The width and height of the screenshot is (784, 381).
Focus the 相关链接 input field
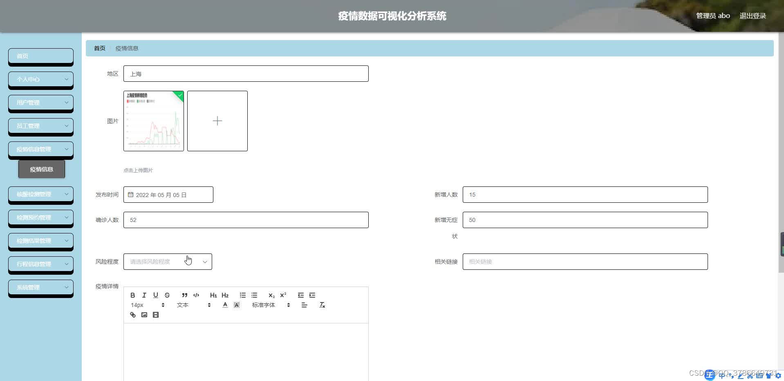585,262
